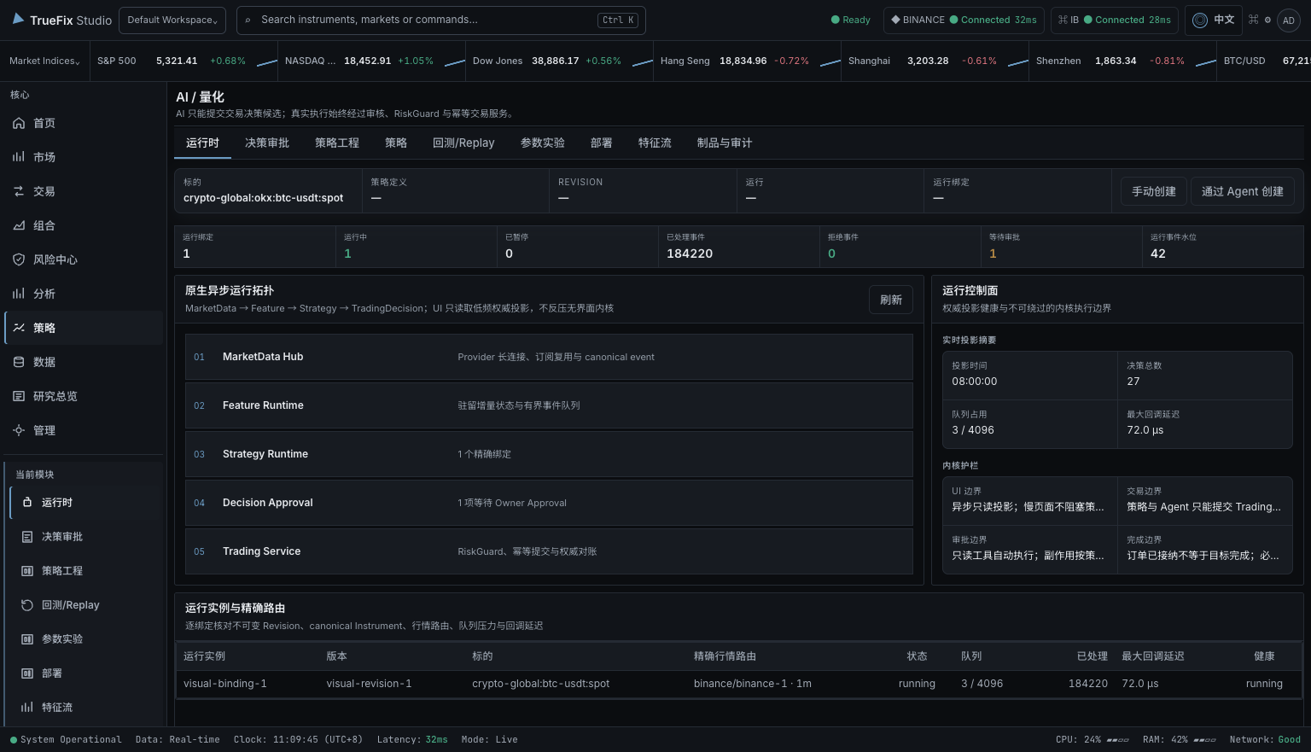The width and height of the screenshot is (1311, 752).
Task: Open 特征流 in the current module list
Action: 86,708
